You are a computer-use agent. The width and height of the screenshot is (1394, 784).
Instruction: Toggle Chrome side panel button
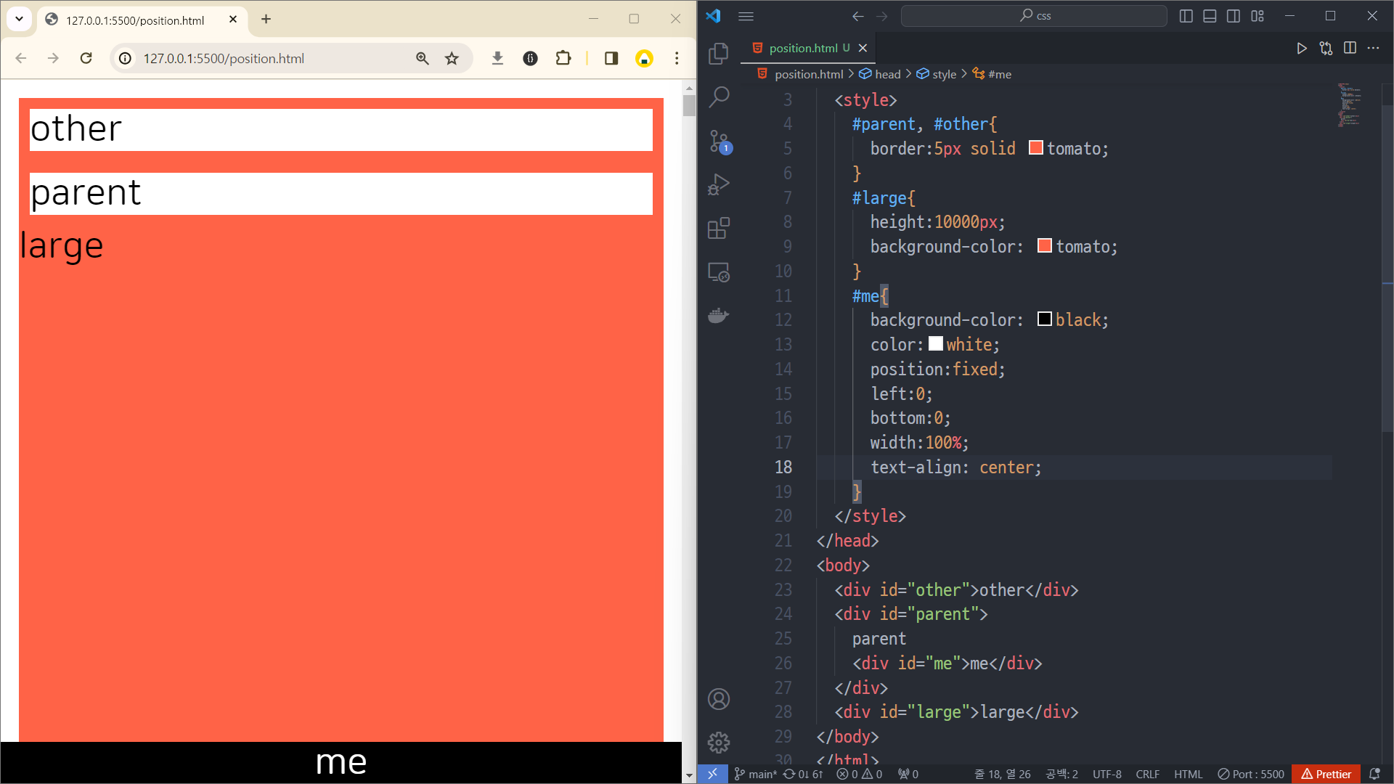(x=611, y=58)
